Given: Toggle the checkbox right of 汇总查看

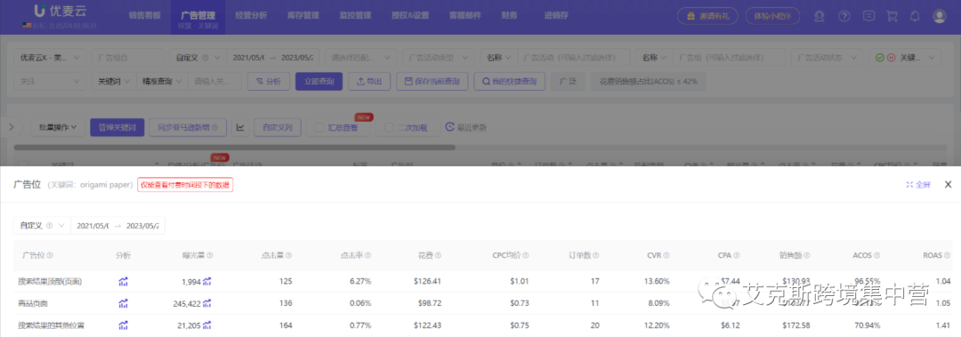Looking at the screenshot, I should 389,127.
